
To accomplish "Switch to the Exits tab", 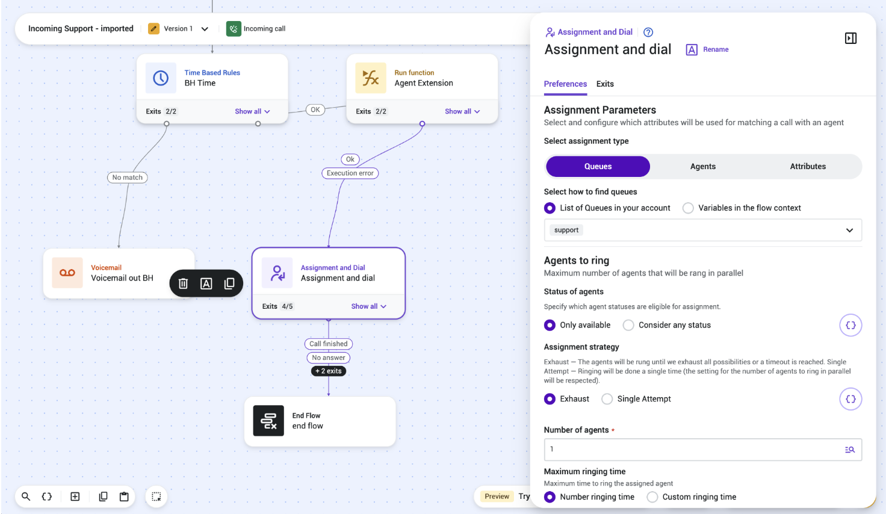I will click(x=605, y=84).
